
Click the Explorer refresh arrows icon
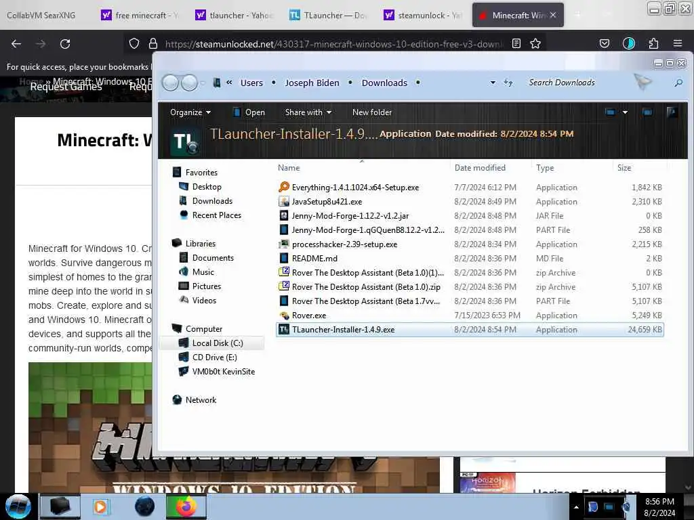pyautogui.click(x=508, y=83)
